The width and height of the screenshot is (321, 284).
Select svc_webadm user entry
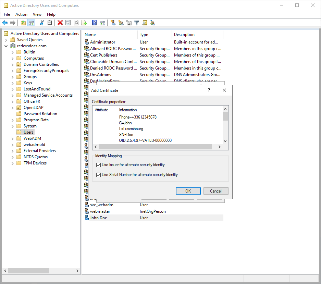tap(153, 205)
